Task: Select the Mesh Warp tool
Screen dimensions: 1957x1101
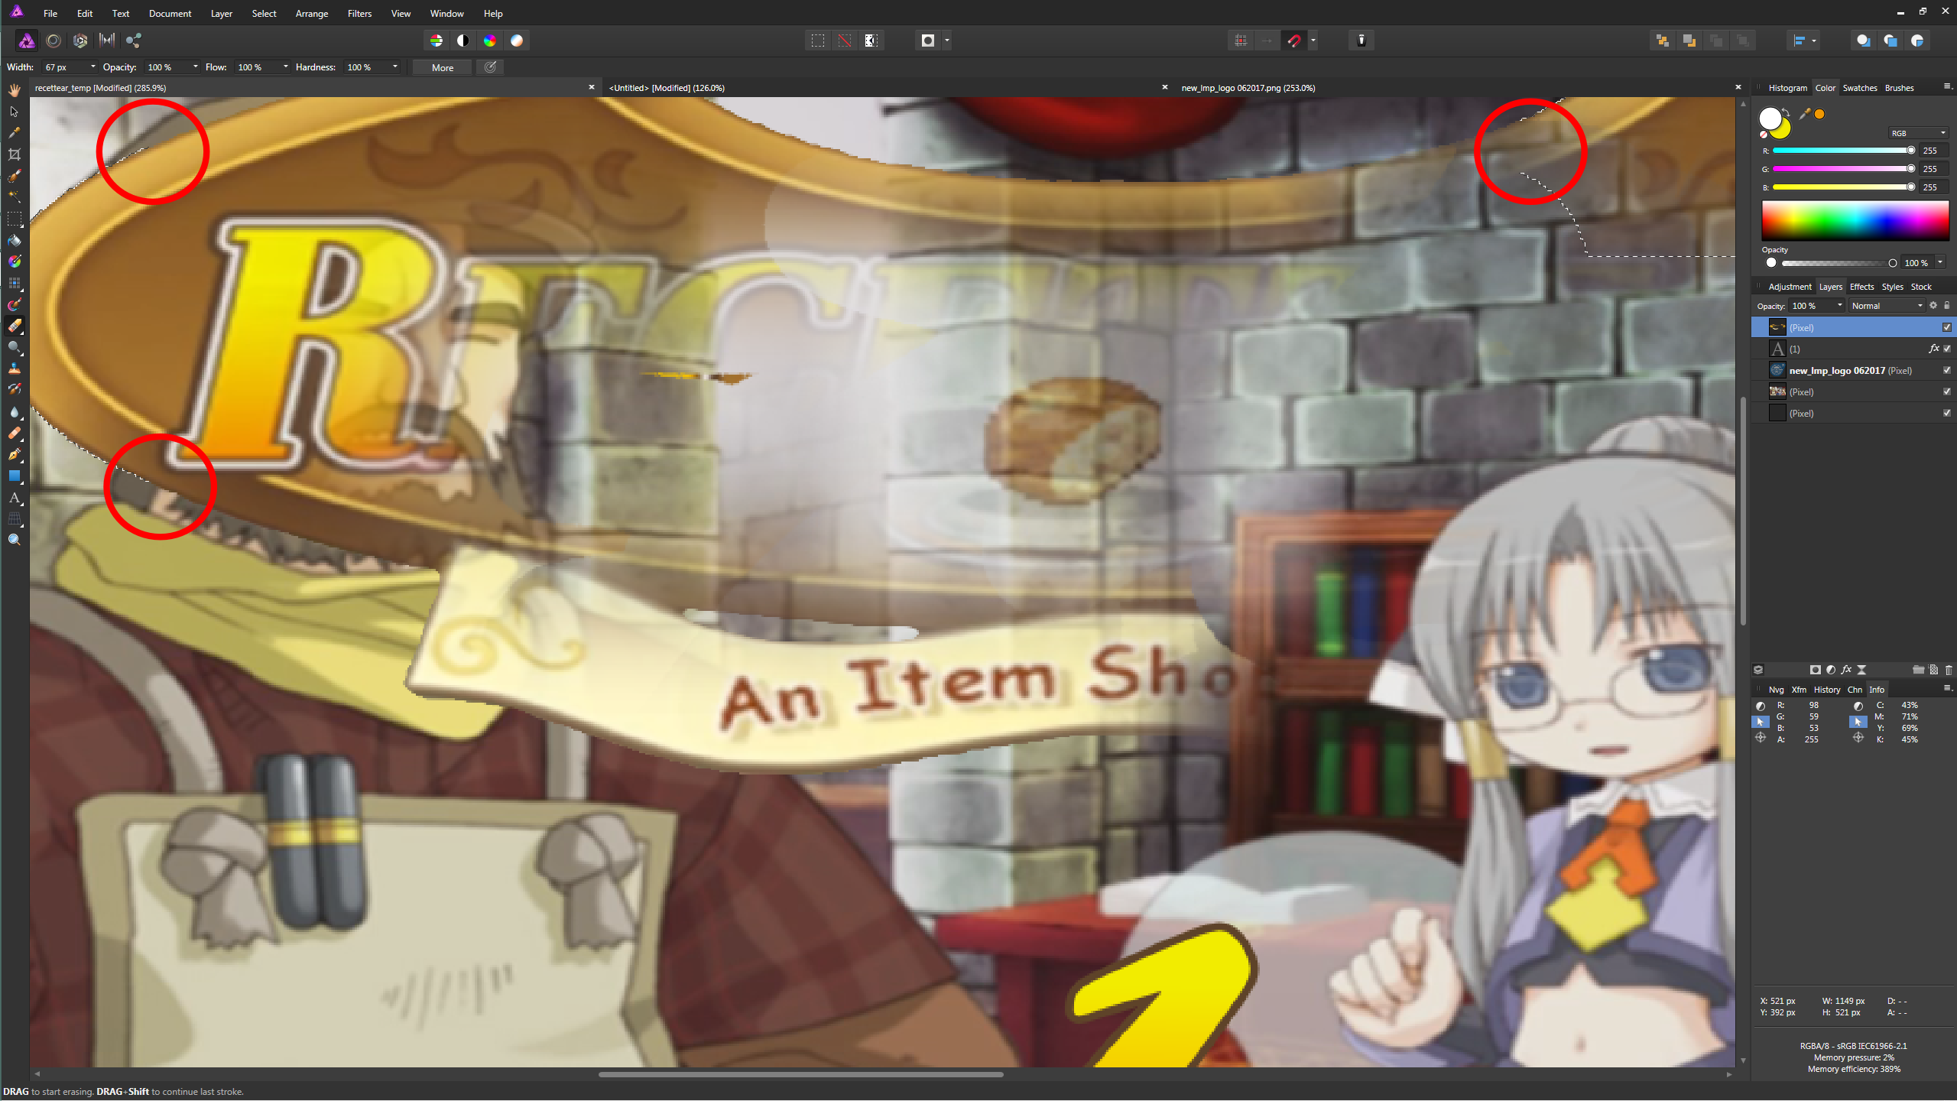Action: coord(15,519)
